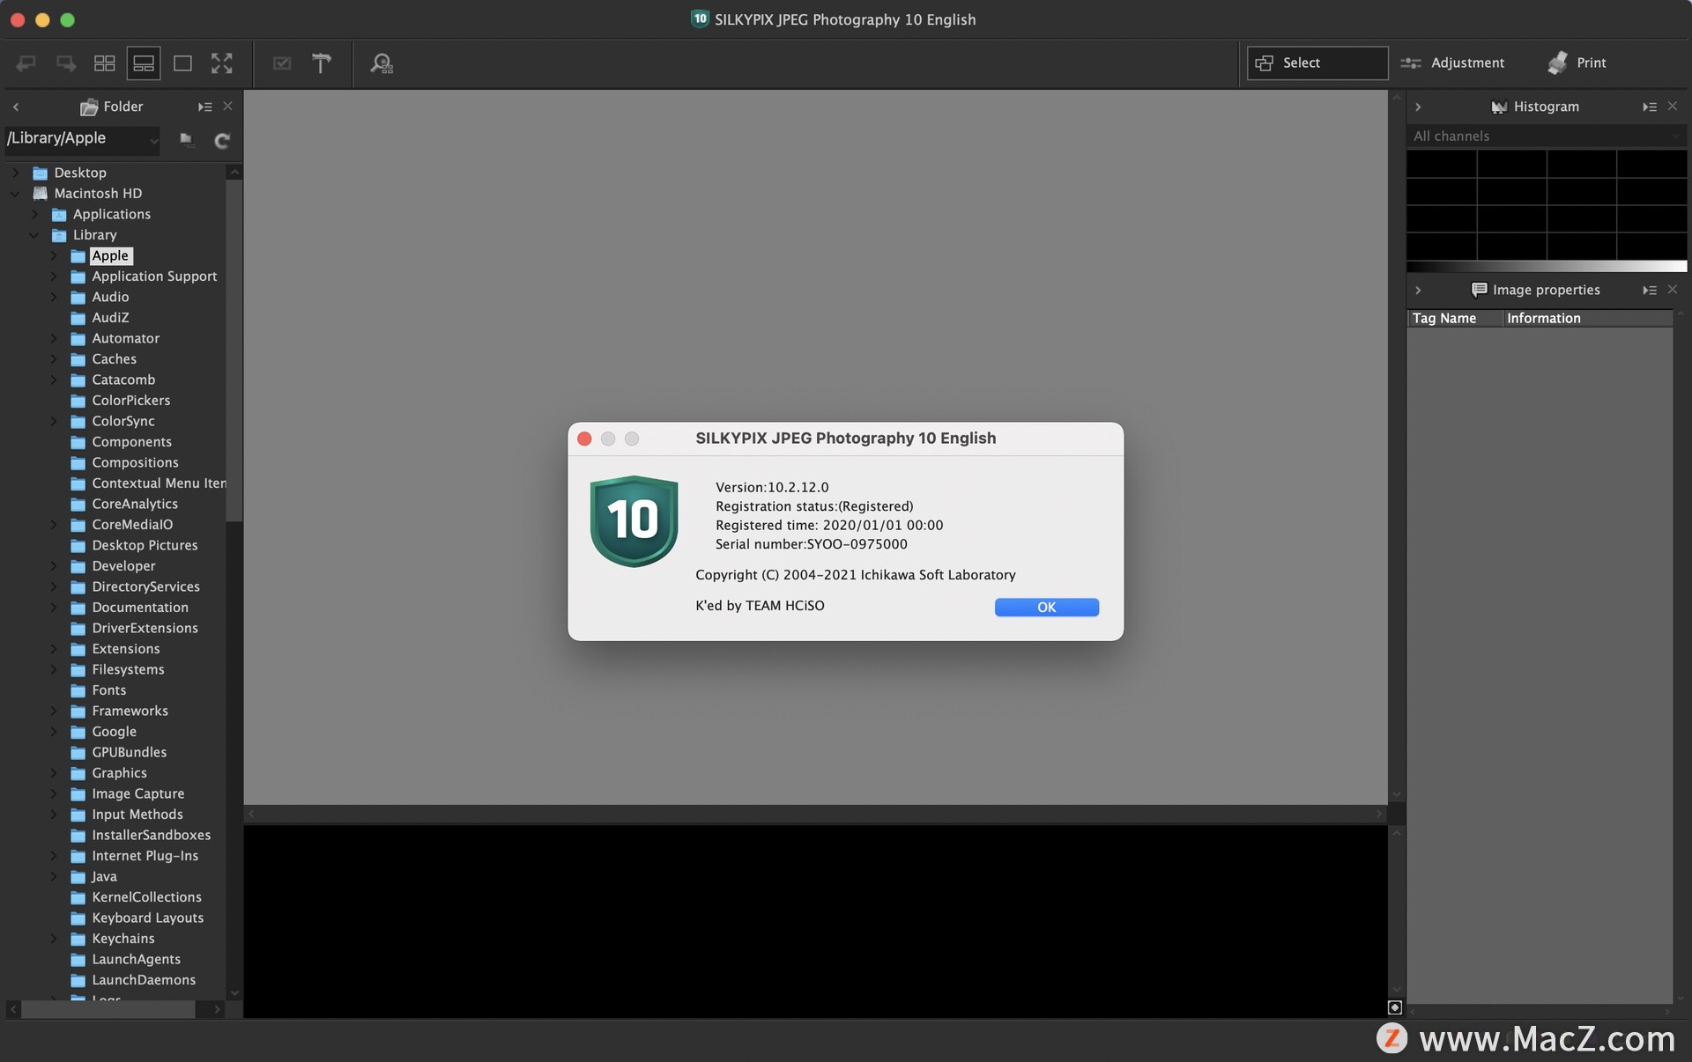Select the Application Support folder
The width and height of the screenshot is (1692, 1062).
154,276
